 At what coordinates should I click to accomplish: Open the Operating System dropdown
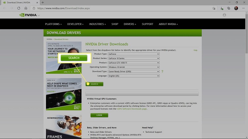click(134, 67)
